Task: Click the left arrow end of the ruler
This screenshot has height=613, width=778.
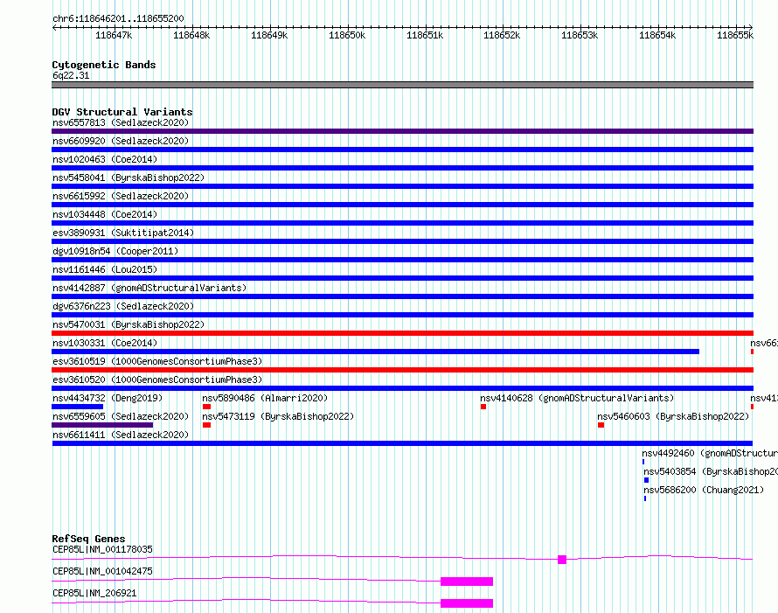Action: [54, 27]
